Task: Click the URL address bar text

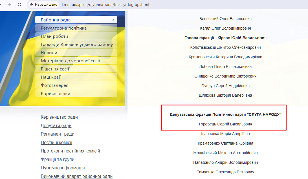Action: [x=105, y=5]
